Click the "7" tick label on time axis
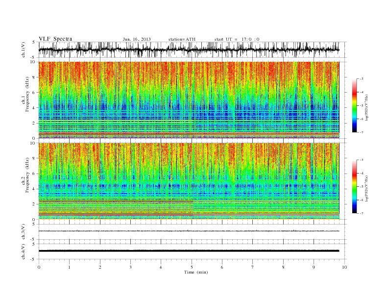 tap(253, 267)
